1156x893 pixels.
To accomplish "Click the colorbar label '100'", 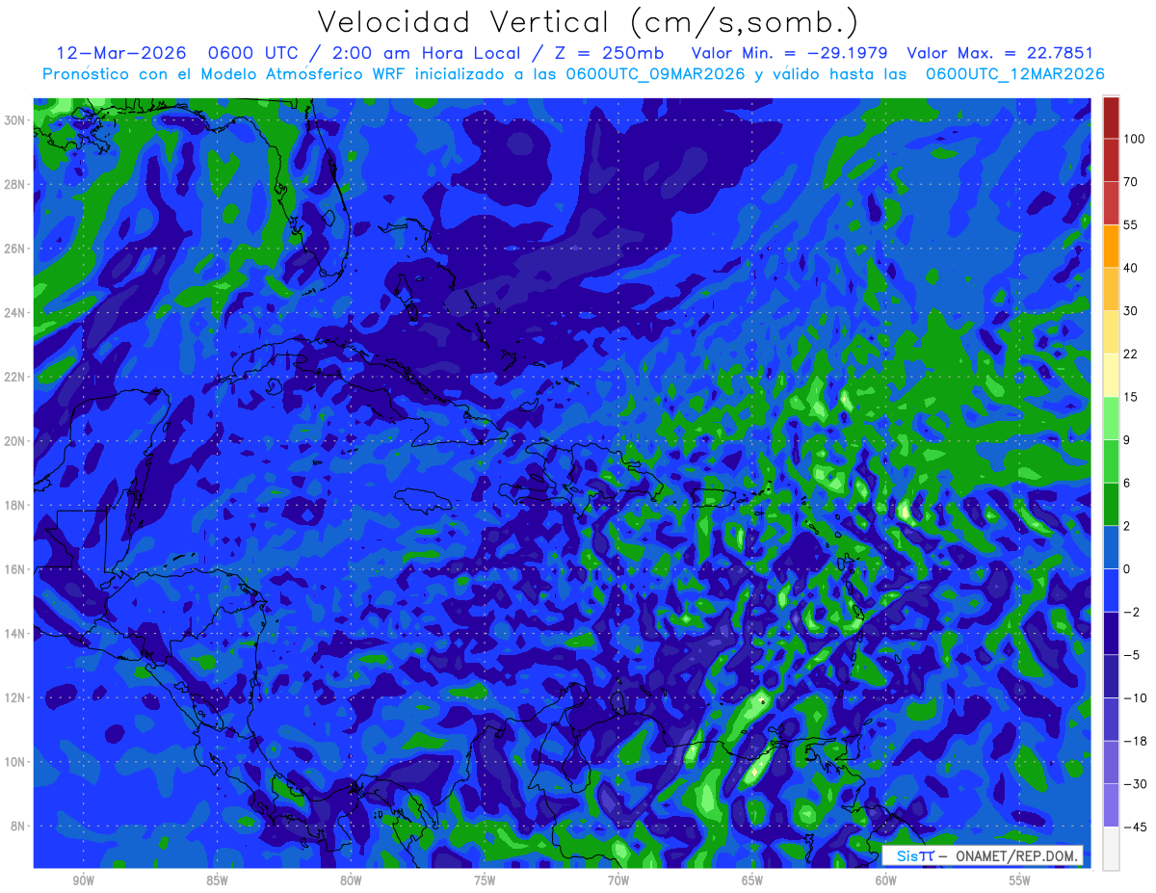I will [1133, 139].
